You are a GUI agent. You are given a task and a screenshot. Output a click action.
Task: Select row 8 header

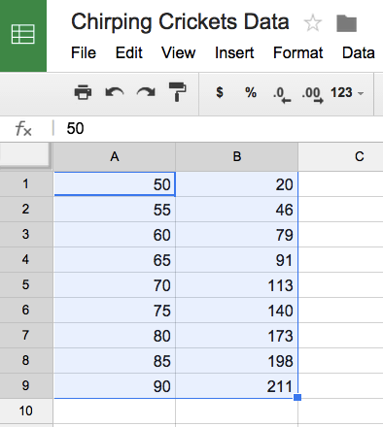[26, 361]
